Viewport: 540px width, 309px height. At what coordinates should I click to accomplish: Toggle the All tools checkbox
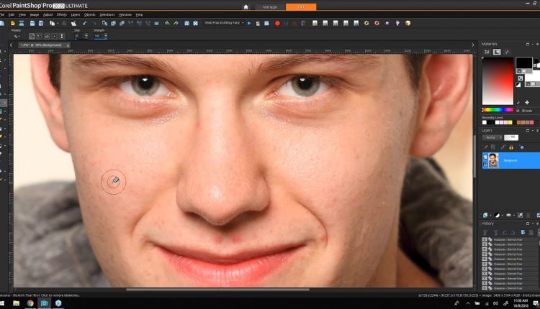pos(518,111)
